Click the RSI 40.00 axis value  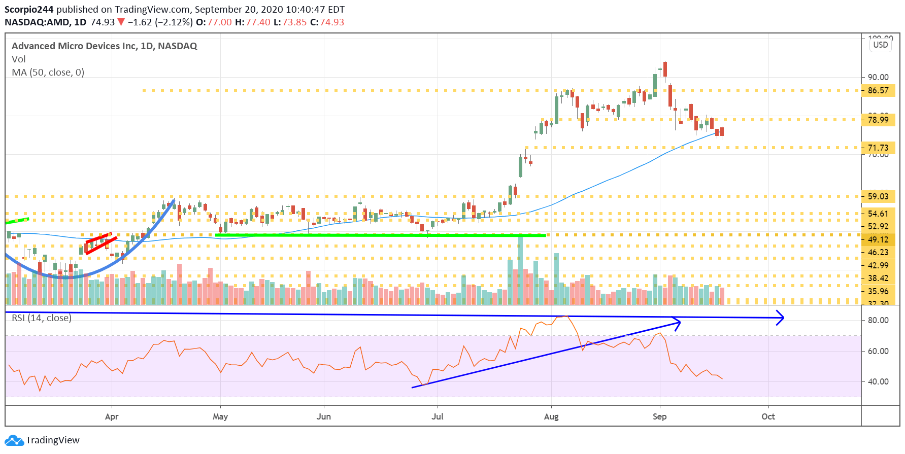[878, 381]
